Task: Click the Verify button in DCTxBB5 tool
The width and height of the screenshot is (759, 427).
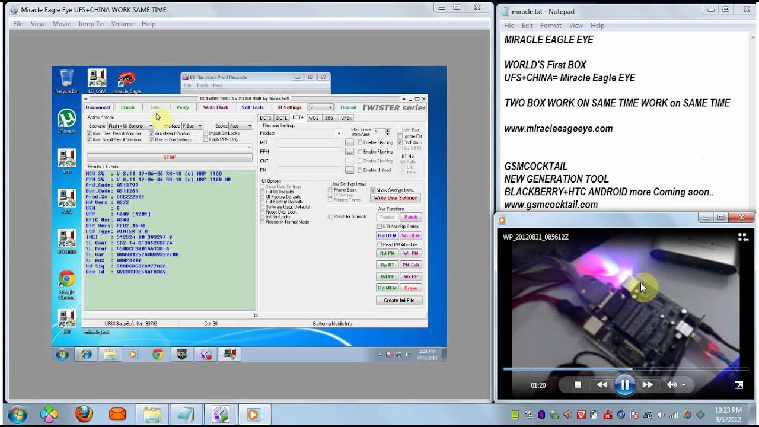Action: (x=183, y=107)
